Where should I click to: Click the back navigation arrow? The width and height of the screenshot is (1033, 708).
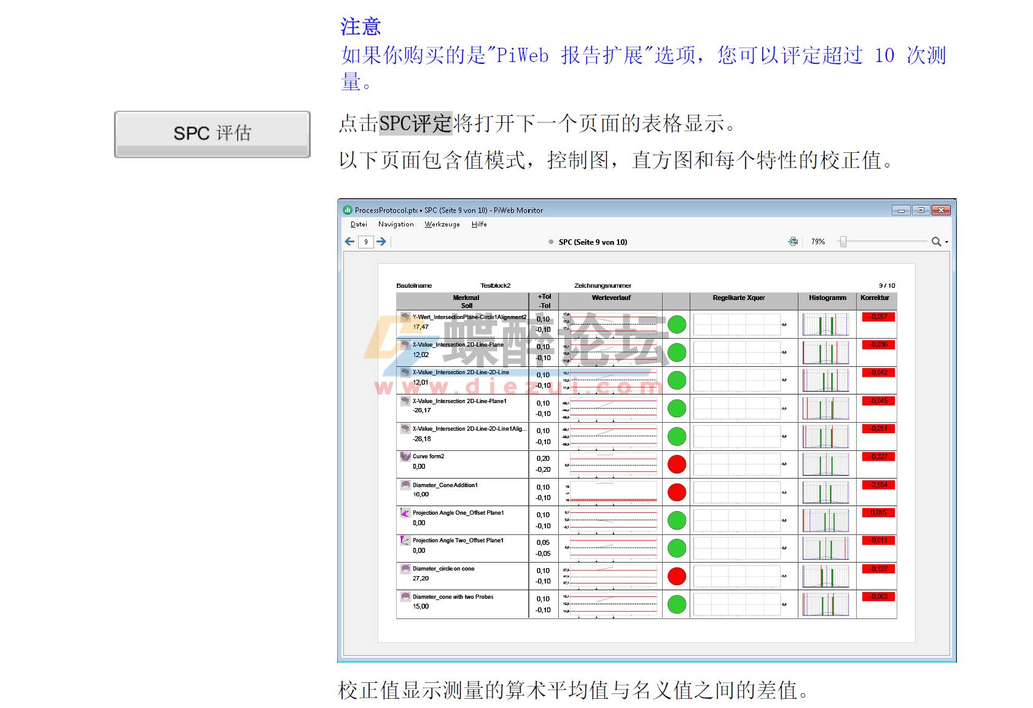(349, 241)
